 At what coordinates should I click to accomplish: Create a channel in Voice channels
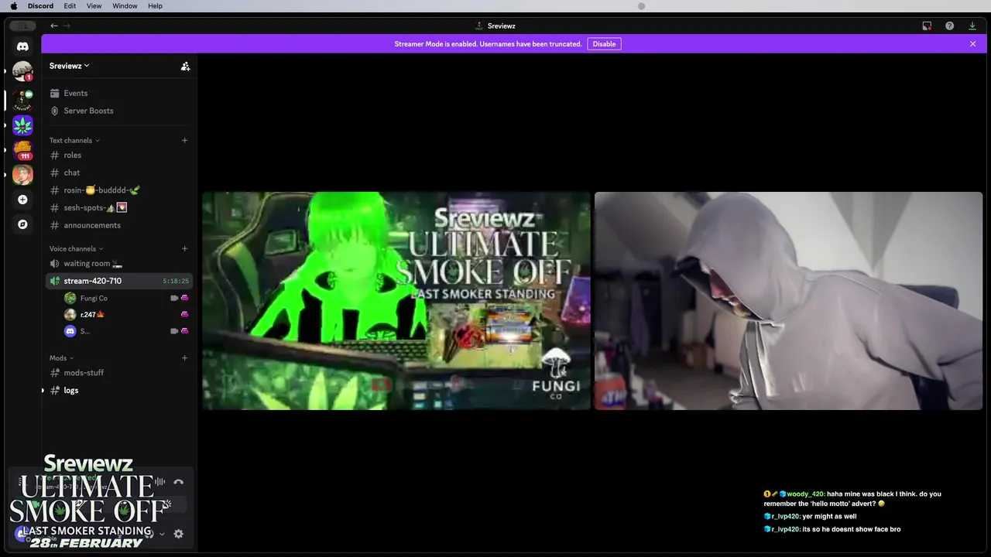[184, 249]
